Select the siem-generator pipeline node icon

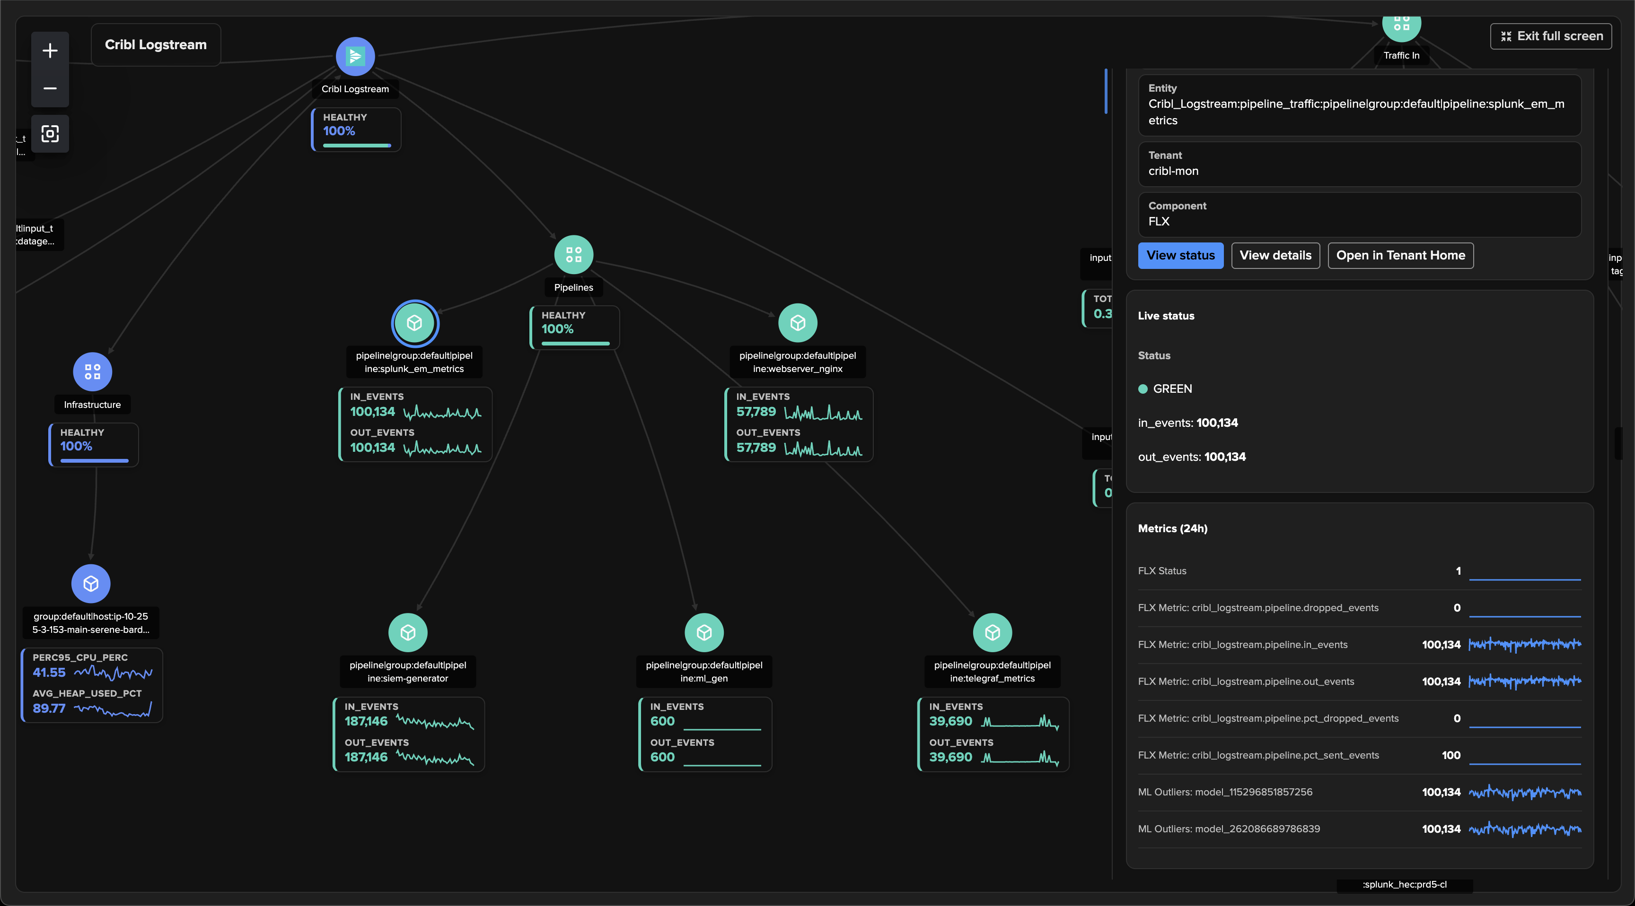point(408,633)
